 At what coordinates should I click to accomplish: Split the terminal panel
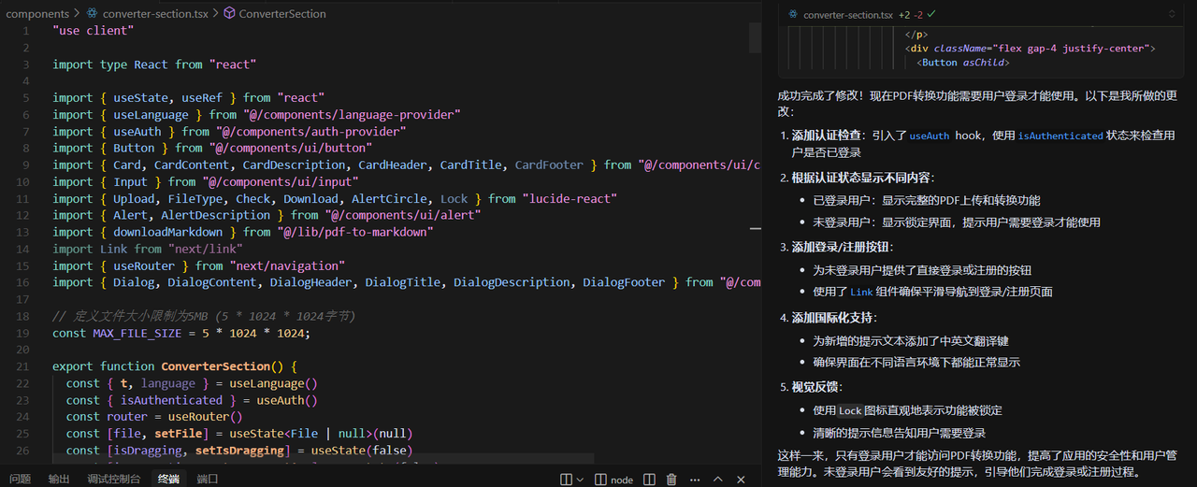click(649, 480)
